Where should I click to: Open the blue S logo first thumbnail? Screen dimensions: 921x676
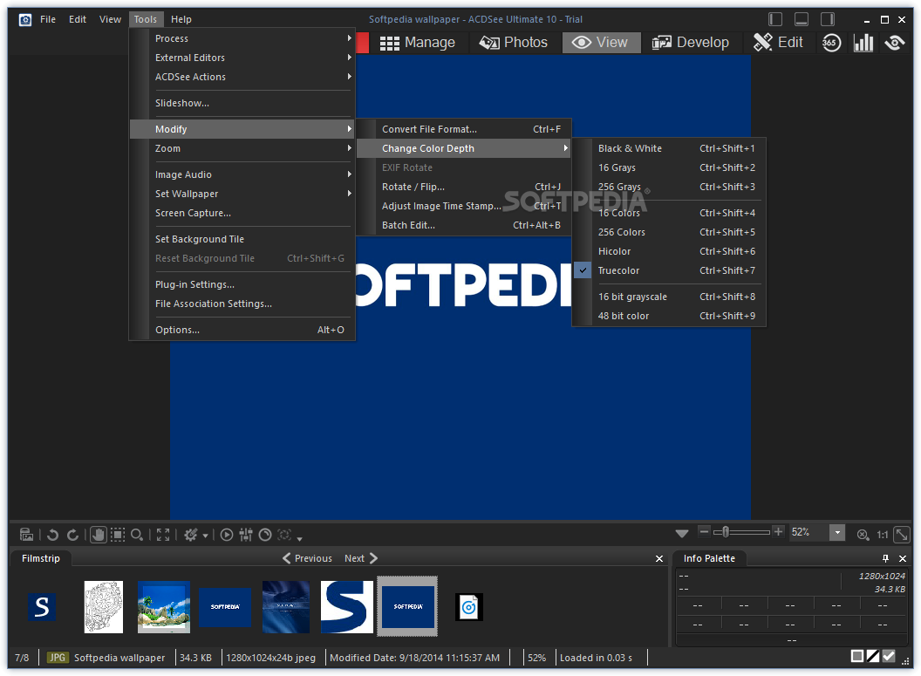point(42,607)
